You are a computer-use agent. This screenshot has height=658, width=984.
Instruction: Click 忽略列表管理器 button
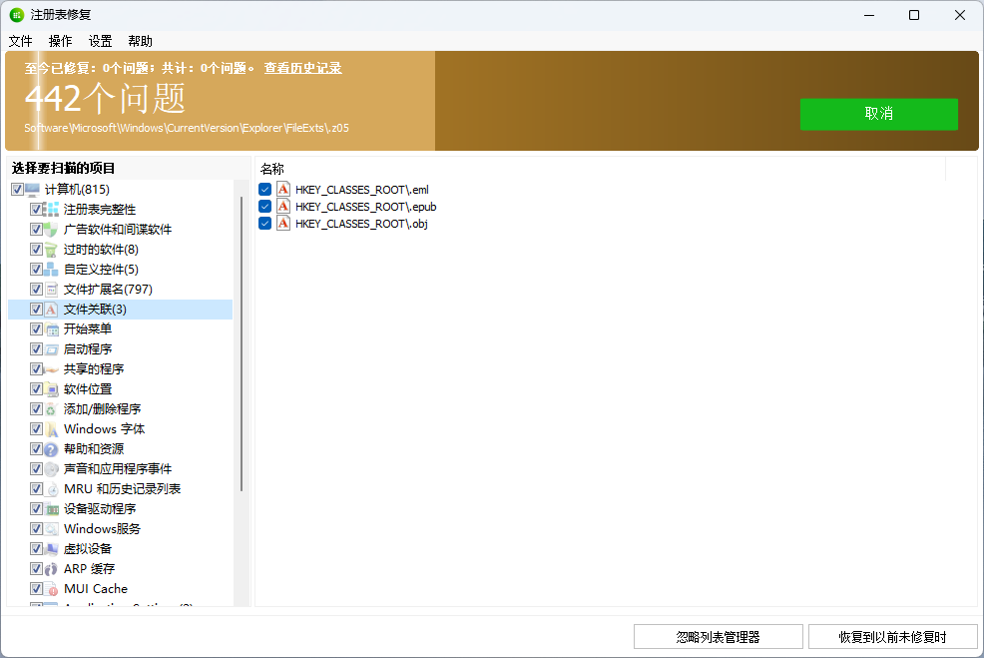point(718,637)
